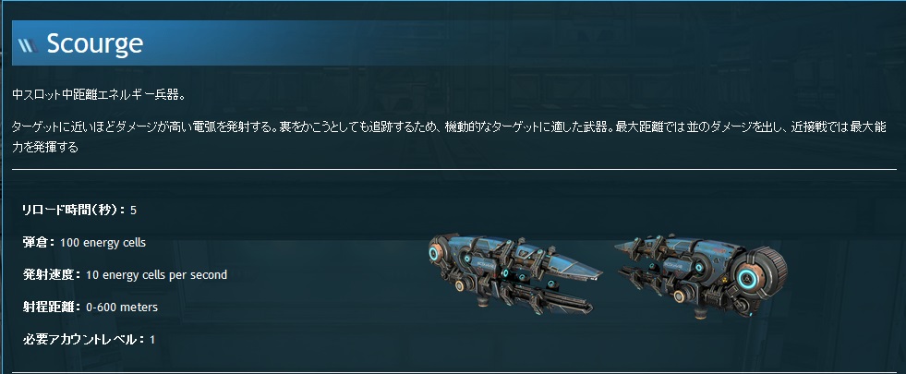Screen dimensions: 906x374
Task: Click the 発射速度 fire rate label
Action: click(x=52, y=275)
